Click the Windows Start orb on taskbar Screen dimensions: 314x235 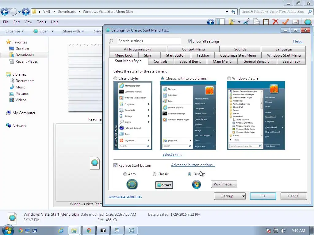8,230
